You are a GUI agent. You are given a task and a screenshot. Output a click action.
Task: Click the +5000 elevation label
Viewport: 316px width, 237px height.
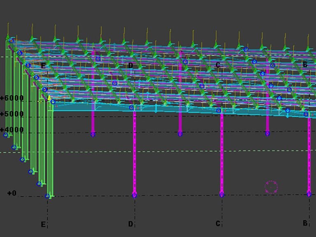pos(12,114)
